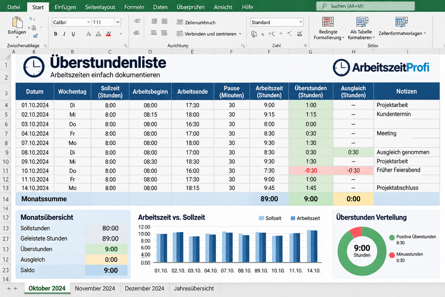Switch to the Überprüfen ribbon tab
Image resolution: width=445 pixels, height=297 pixels.
point(190,7)
